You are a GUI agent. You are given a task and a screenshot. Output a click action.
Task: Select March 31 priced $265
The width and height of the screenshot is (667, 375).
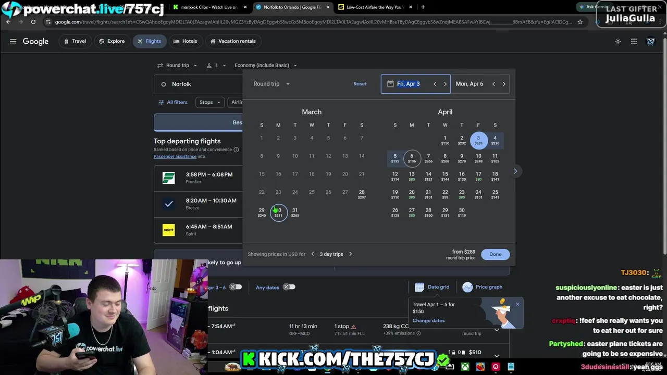tap(295, 212)
